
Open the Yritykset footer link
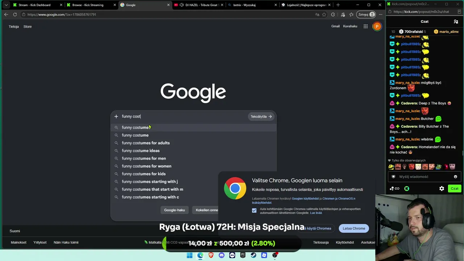[40, 243]
